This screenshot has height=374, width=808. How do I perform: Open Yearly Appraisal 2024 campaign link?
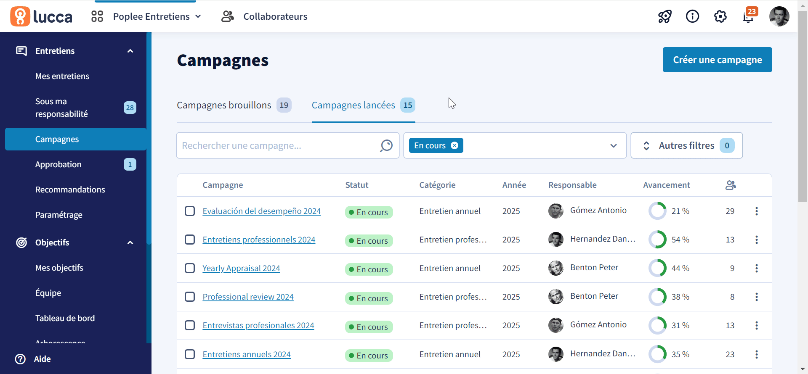point(241,268)
